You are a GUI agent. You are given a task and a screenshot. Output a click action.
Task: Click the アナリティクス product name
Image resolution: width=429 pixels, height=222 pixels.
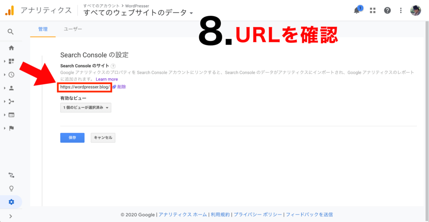pyautogui.click(x=46, y=10)
